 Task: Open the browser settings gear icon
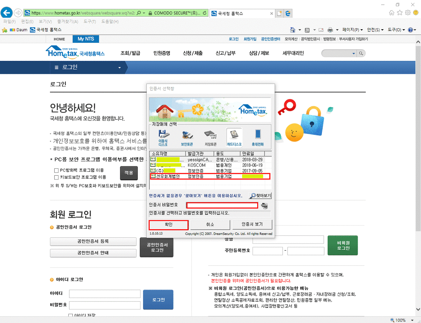[x=408, y=13]
